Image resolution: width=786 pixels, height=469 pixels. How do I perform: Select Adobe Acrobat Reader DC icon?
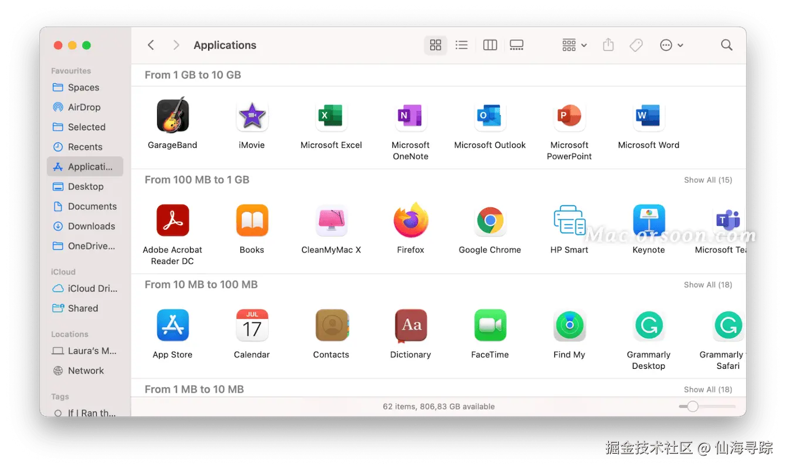pos(172,220)
